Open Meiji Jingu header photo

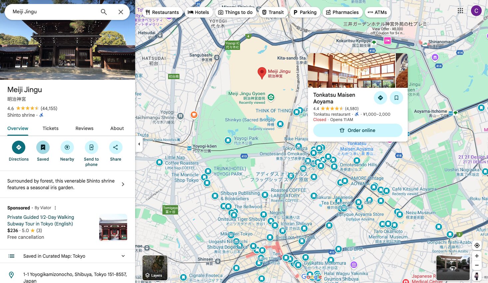[x=68, y=50]
